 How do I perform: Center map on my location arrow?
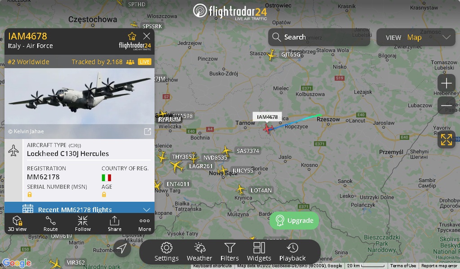click(x=122, y=248)
